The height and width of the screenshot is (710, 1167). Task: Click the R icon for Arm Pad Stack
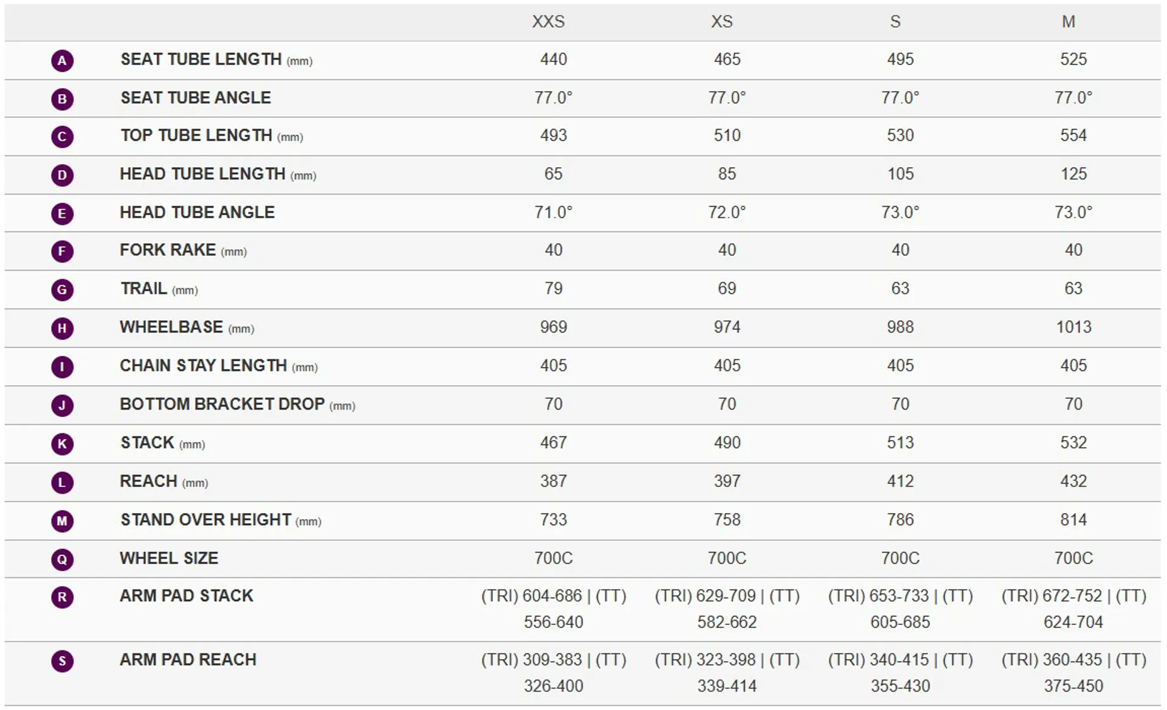(x=62, y=598)
